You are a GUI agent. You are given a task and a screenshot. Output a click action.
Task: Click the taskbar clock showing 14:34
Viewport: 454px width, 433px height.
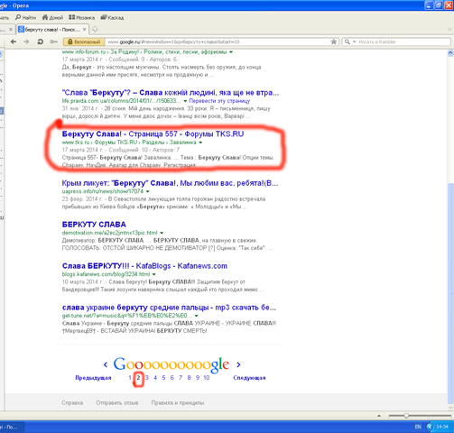coord(442,427)
